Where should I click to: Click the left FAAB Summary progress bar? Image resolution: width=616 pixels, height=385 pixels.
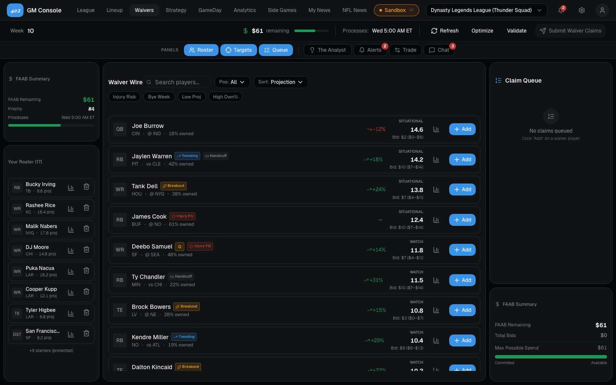click(51, 125)
